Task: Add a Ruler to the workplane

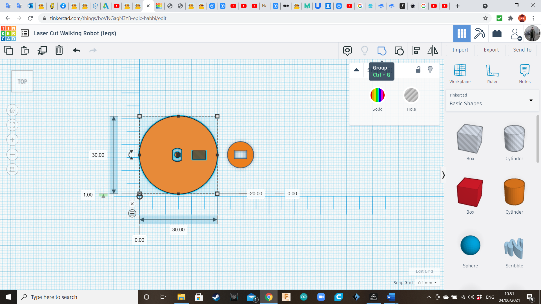Action: (x=492, y=73)
